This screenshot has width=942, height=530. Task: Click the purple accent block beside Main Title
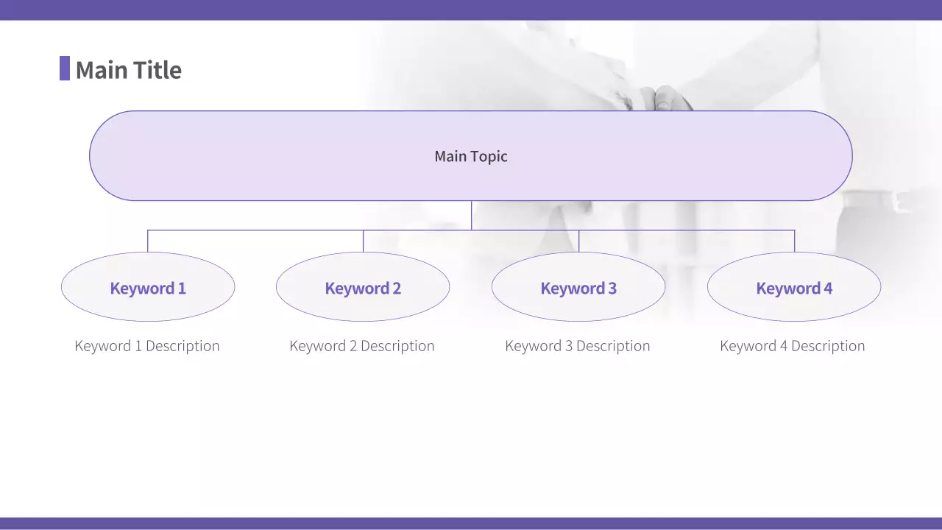click(x=65, y=68)
